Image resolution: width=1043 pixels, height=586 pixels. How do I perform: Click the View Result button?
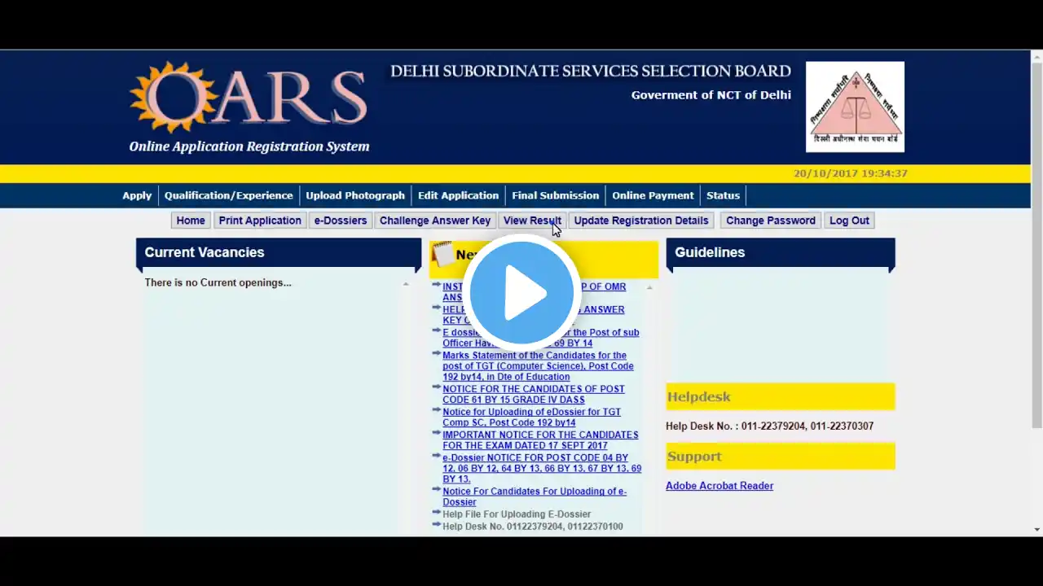point(532,221)
